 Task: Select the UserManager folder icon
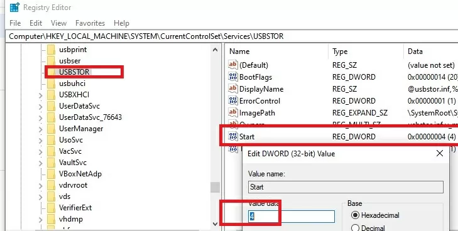[51, 129]
